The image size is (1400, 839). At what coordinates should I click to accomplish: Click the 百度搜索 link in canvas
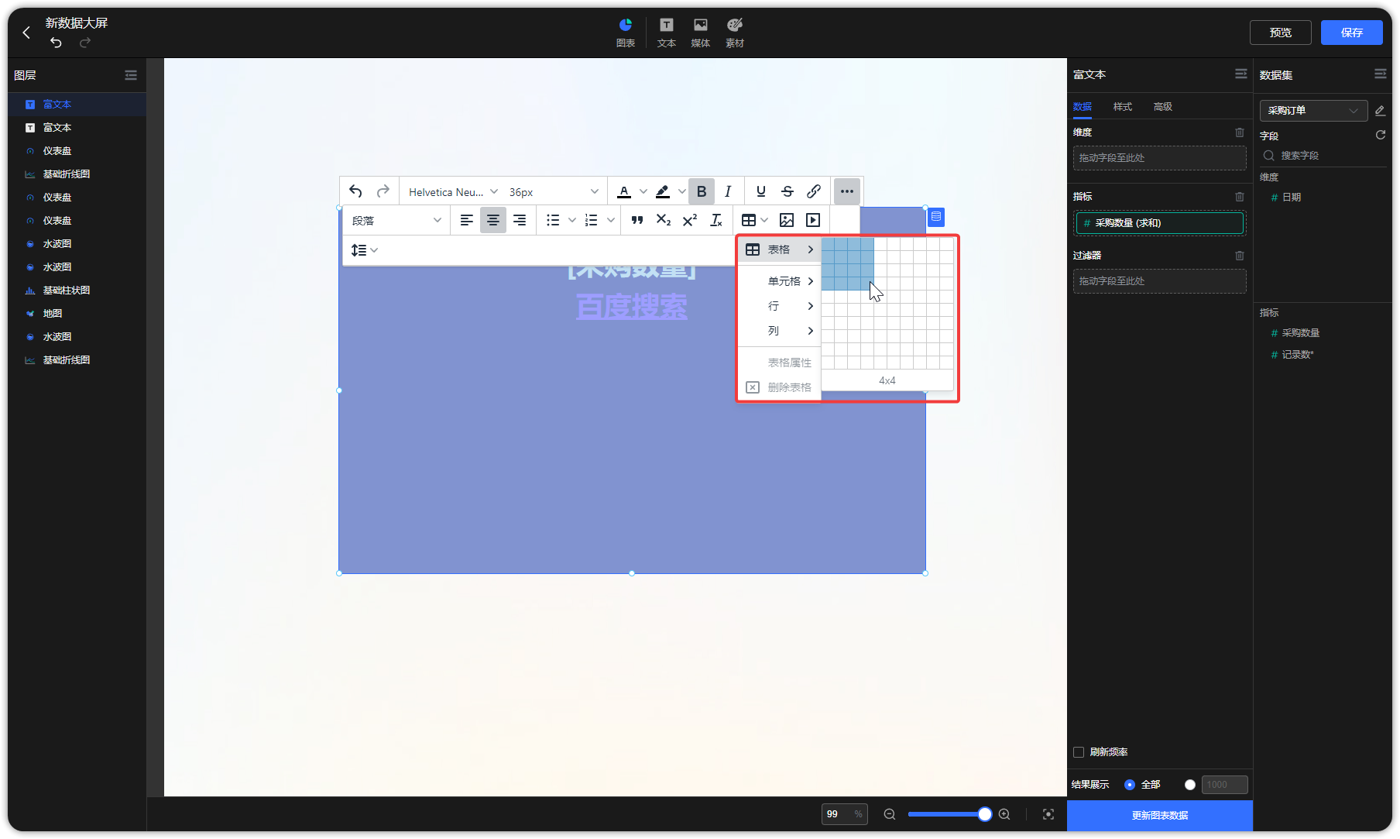(632, 307)
